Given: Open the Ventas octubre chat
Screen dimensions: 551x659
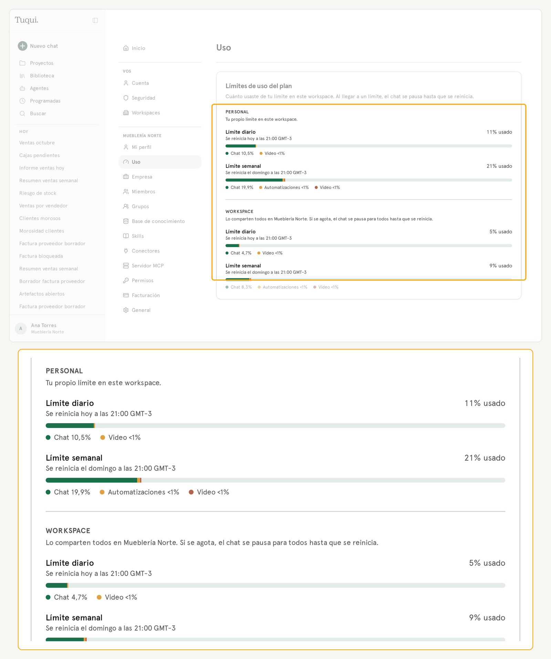Looking at the screenshot, I should click(37, 143).
